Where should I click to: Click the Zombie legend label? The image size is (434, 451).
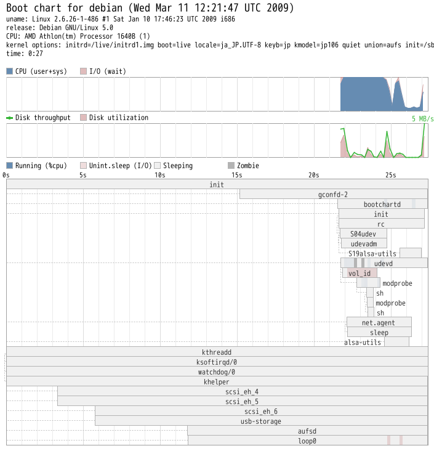point(247,166)
